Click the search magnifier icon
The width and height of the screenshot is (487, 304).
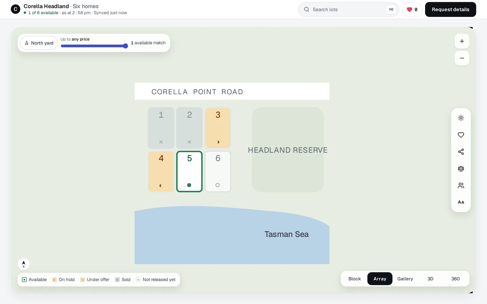(307, 9)
